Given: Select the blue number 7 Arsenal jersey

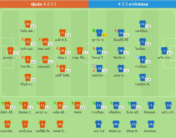Looking at the screenshot, I should coord(99,33).
